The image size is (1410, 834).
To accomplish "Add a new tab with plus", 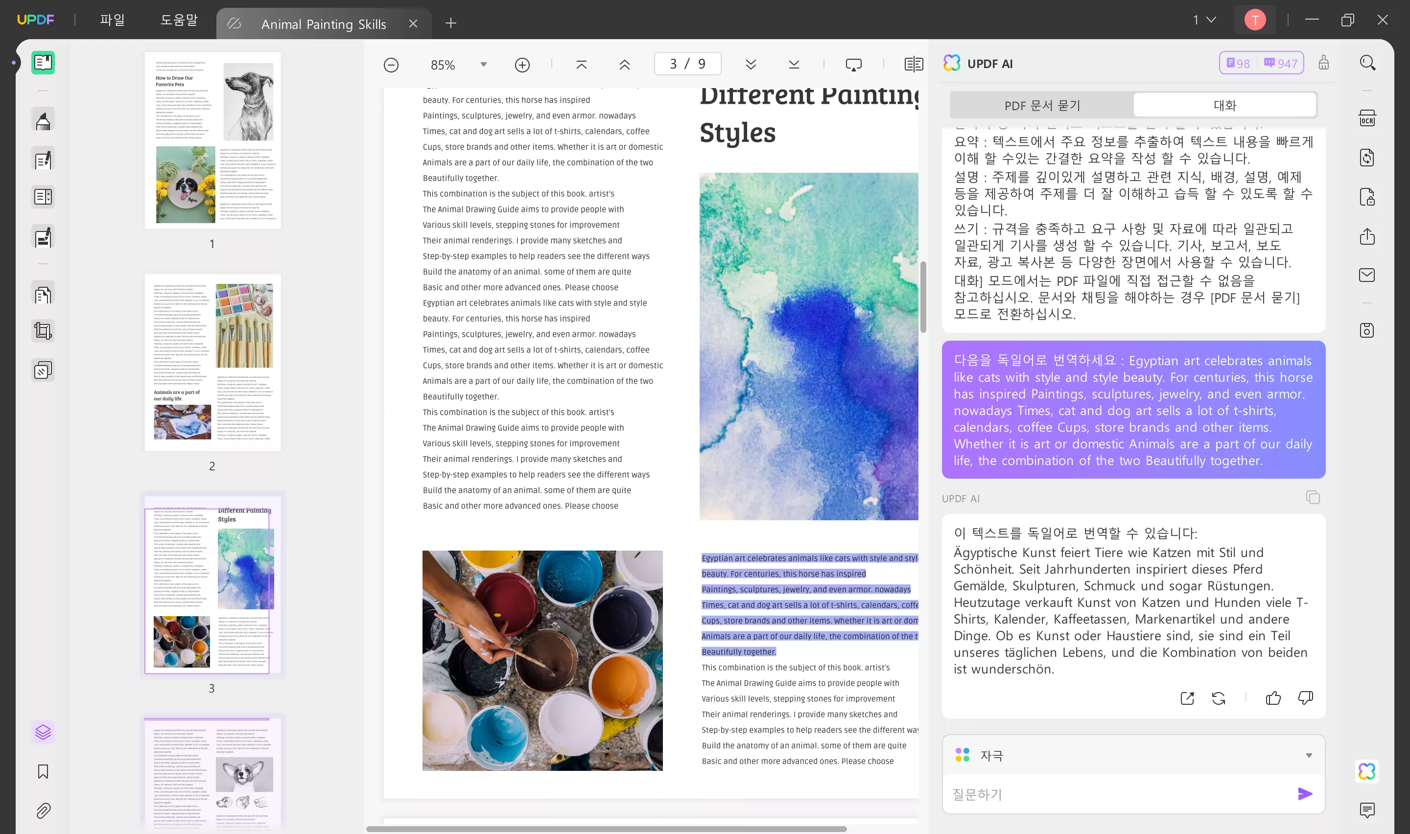I will click(451, 23).
